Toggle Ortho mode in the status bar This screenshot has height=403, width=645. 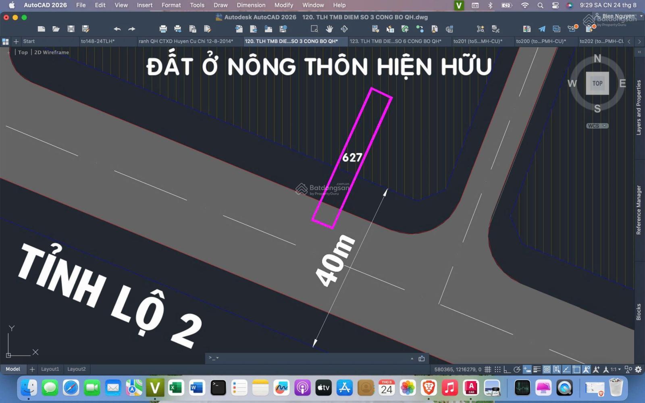[x=508, y=369]
